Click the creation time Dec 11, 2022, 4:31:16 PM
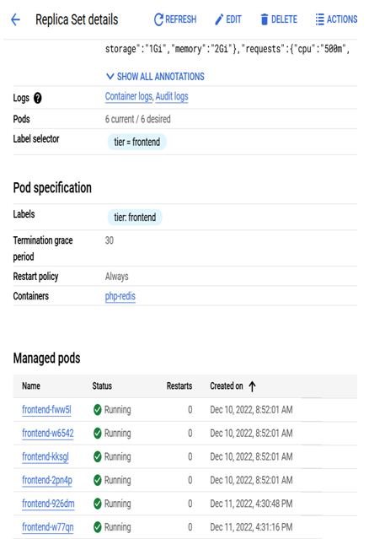This screenshot has height=539, width=369. click(251, 527)
